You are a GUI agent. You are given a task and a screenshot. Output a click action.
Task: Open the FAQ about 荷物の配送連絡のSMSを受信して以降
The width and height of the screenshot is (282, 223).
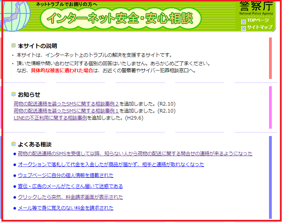135,154
